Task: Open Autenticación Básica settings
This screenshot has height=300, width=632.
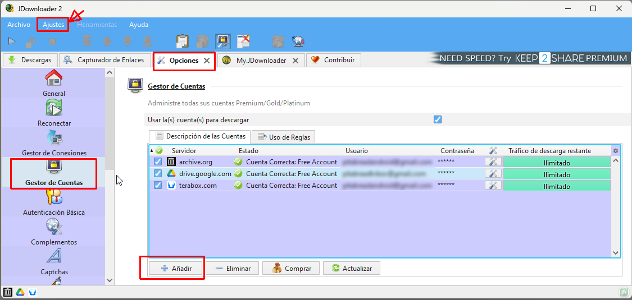Action: click(x=54, y=202)
